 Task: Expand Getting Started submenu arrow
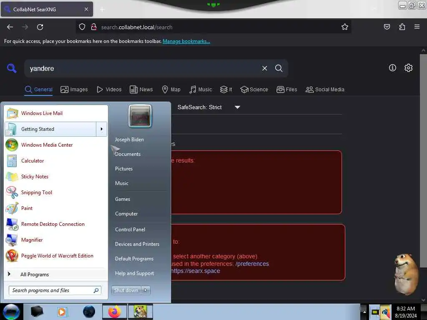(102, 129)
